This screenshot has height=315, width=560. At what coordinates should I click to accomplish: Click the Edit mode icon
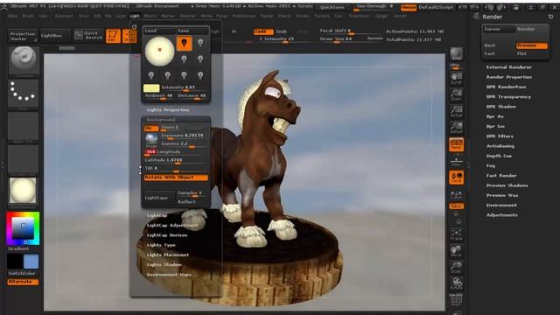pyautogui.click(x=113, y=36)
